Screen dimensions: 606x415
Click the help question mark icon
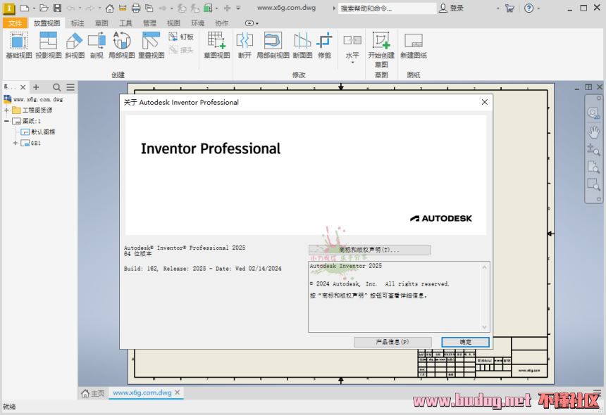click(x=528, y=8)
